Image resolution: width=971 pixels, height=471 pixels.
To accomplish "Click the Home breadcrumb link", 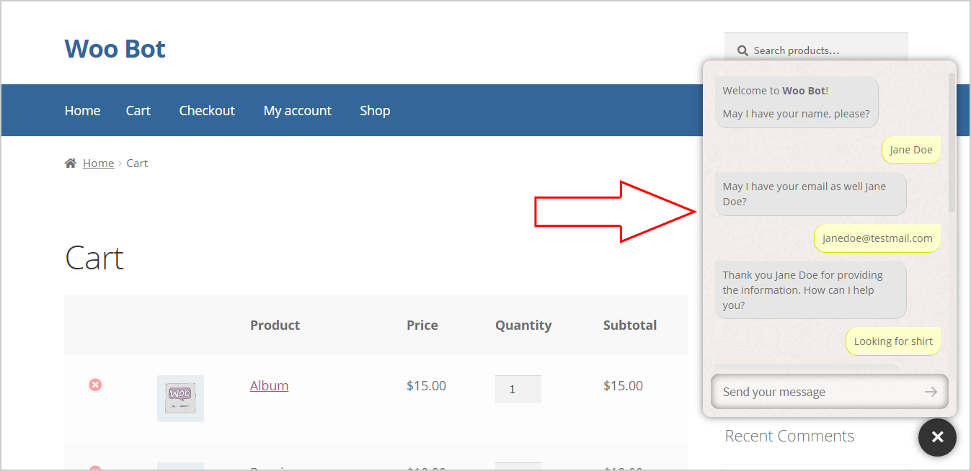I will [x=98, y=163].
